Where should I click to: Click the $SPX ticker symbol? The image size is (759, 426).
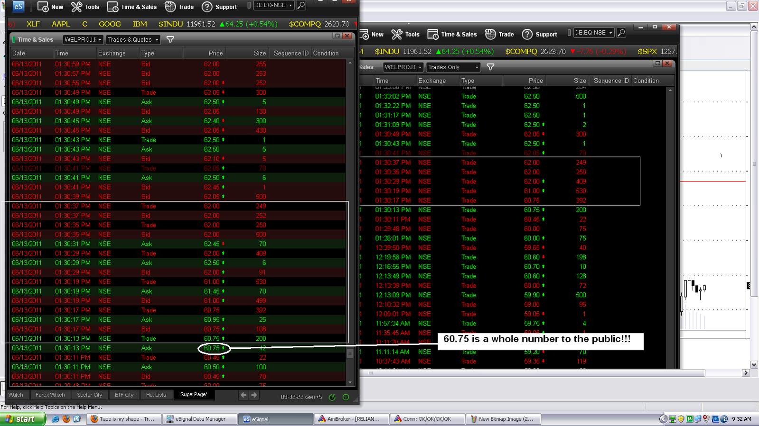(x=648, y=52)
